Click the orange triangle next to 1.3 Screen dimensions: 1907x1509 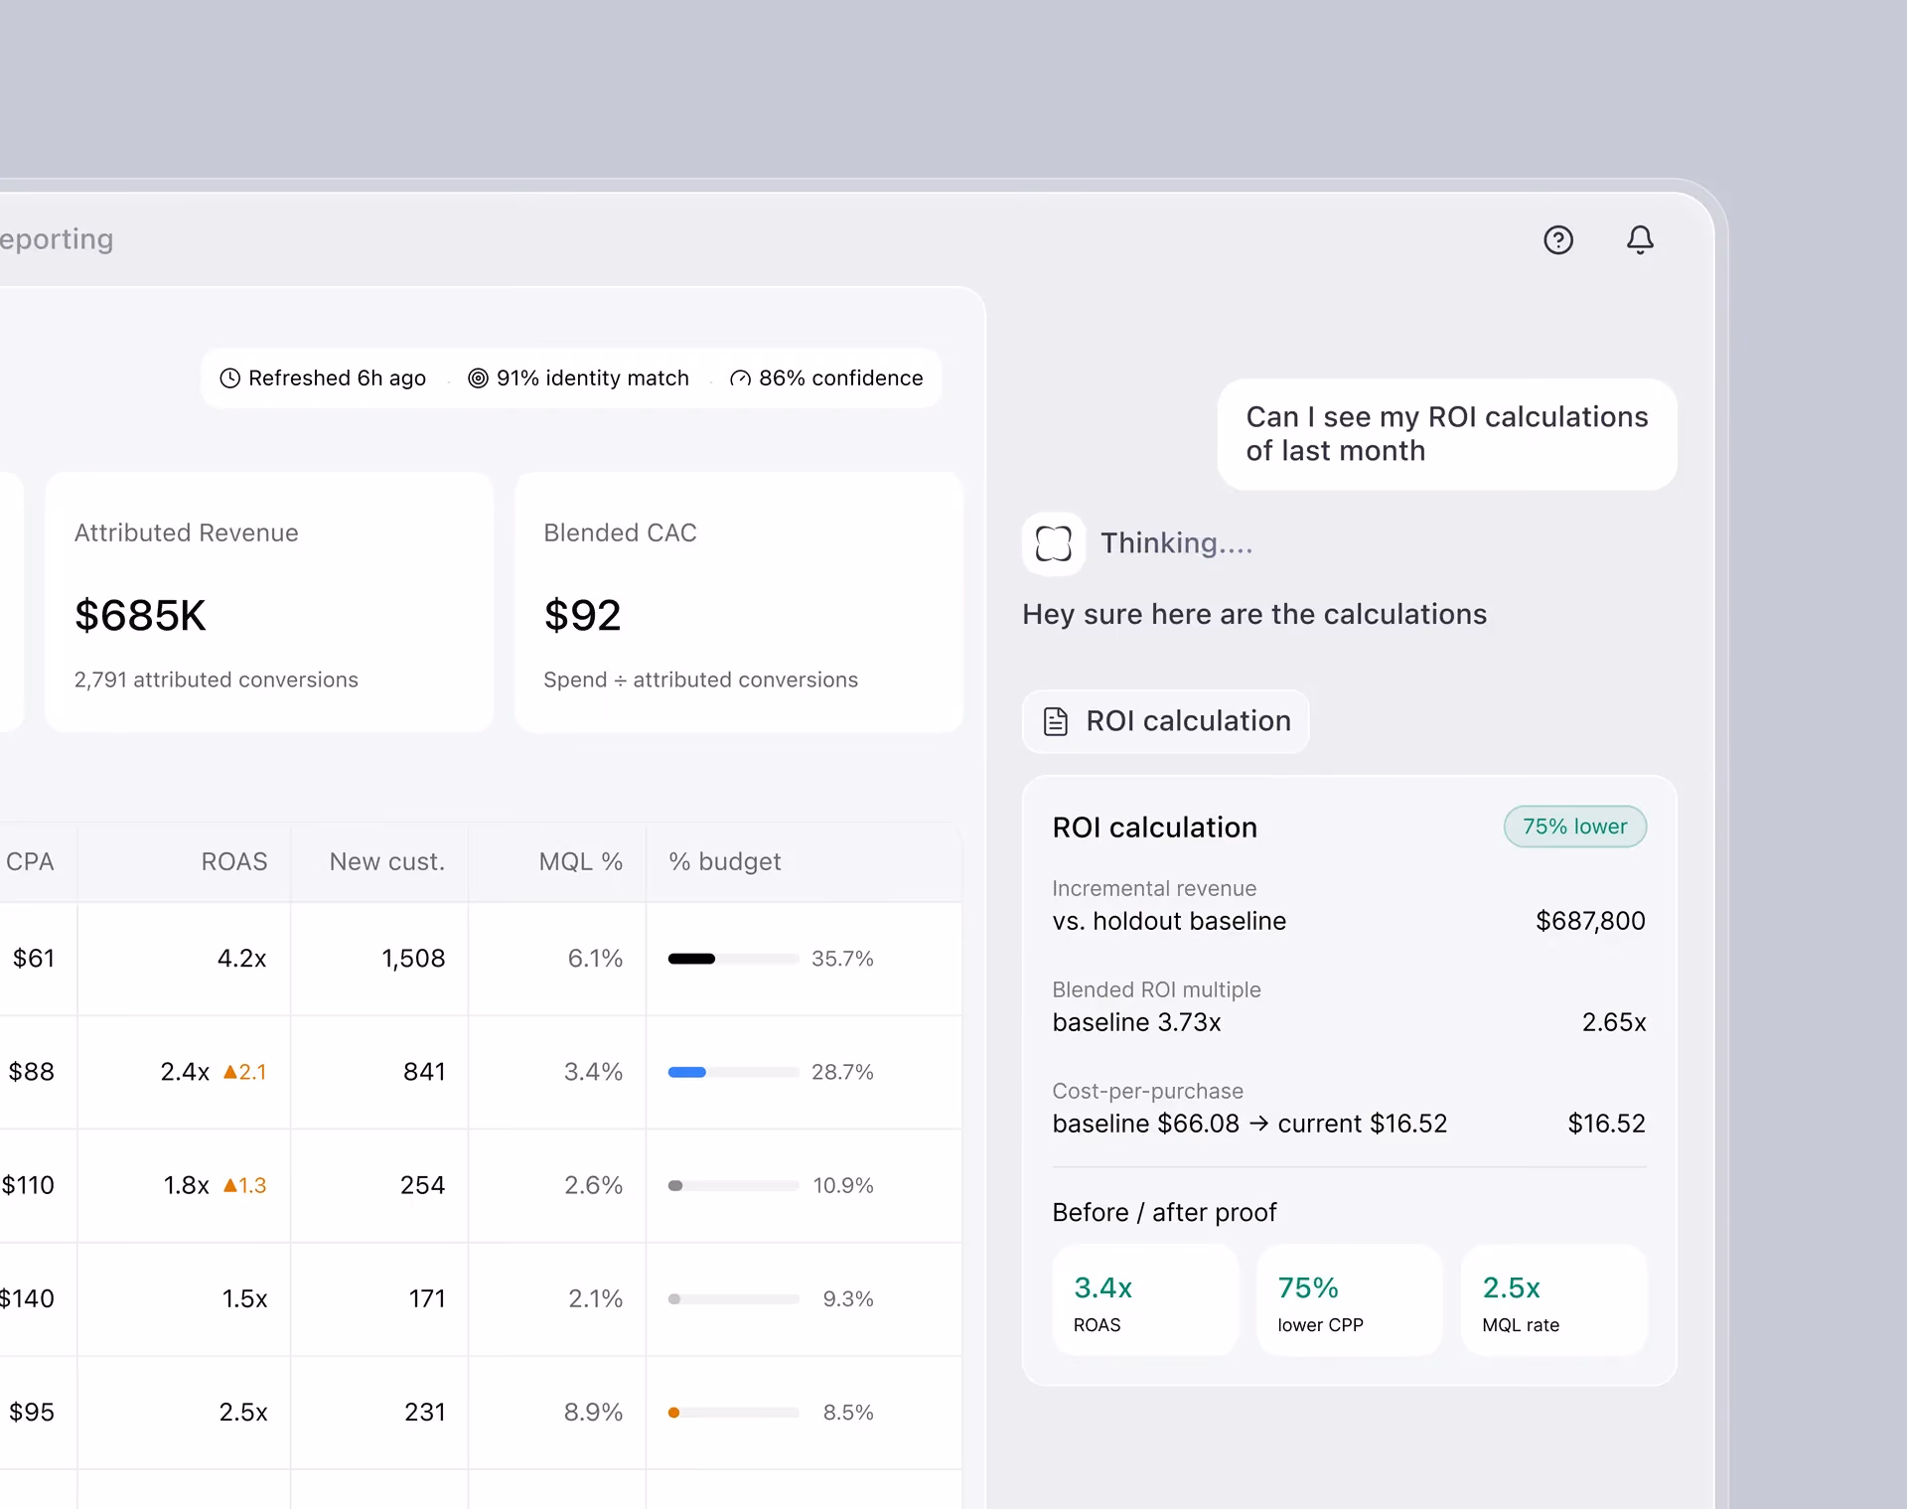(x=229, y=1185)
